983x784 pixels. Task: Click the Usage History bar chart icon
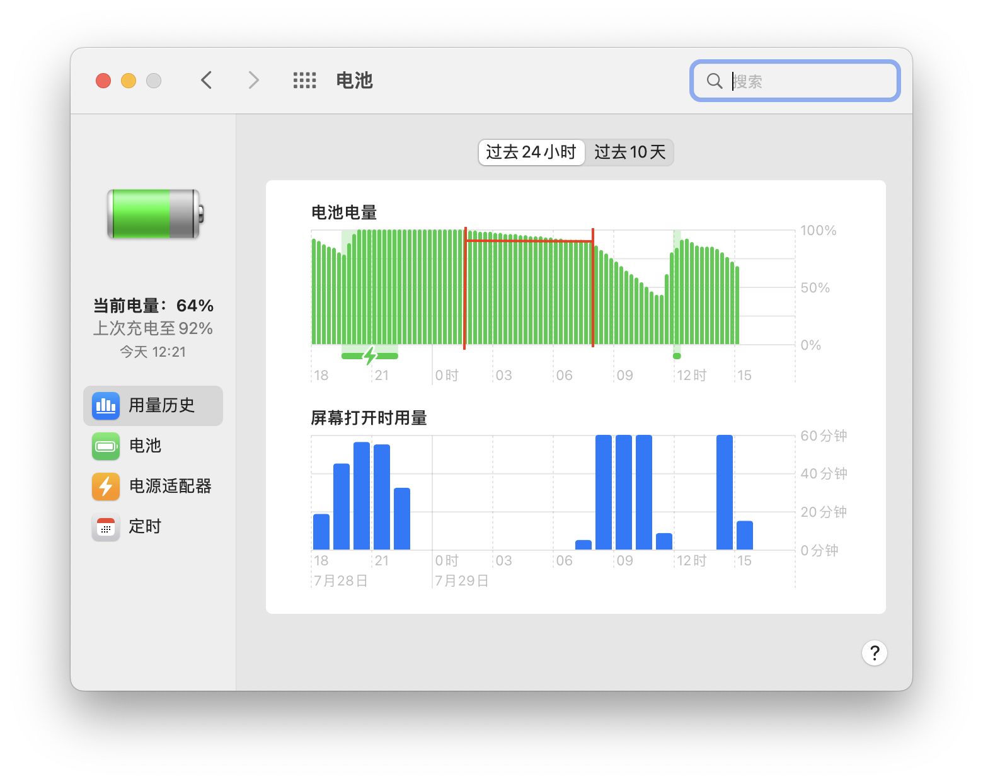pos(105,406)
